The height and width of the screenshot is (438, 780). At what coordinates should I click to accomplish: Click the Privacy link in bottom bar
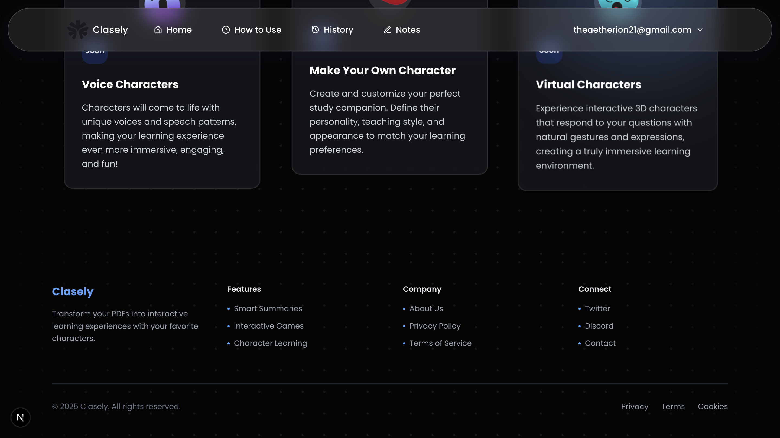pyautogui.click(x=635, y=407)
